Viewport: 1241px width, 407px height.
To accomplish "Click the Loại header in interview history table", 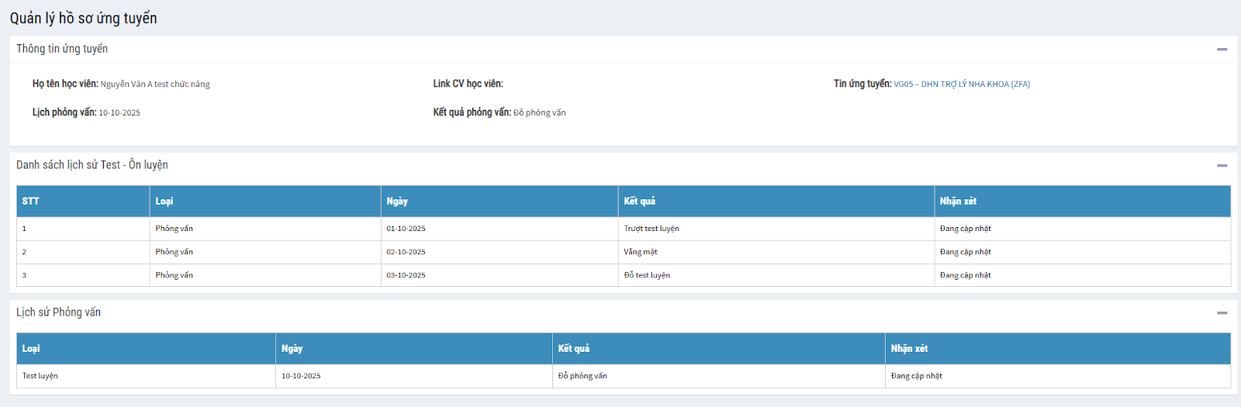I will tap(31, 348).
